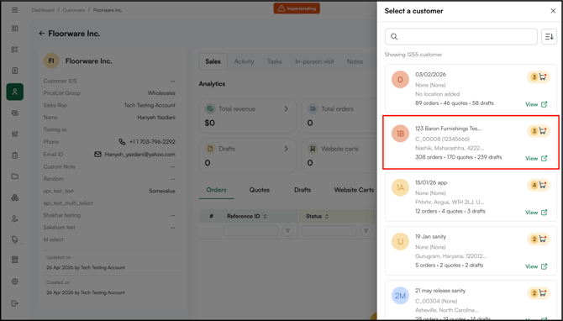This screenshot has width=563, height=321.
Task: Select the 1A avatar of 15/01/26 app
Action: 400,187
